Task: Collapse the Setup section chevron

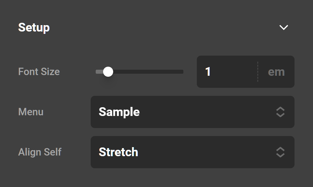Action: tap(284, 27)
